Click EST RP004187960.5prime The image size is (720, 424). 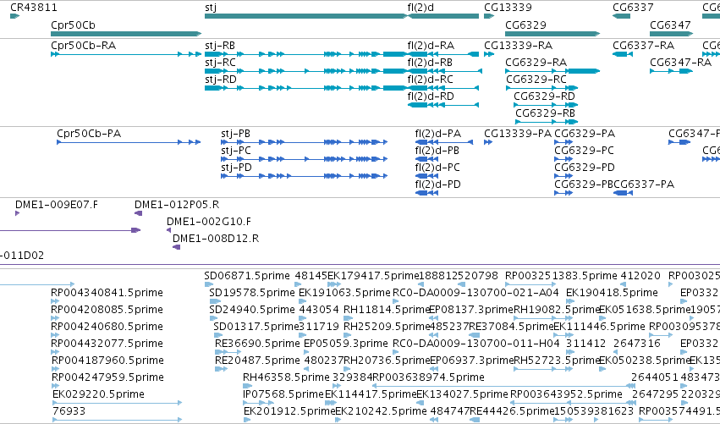55,369
